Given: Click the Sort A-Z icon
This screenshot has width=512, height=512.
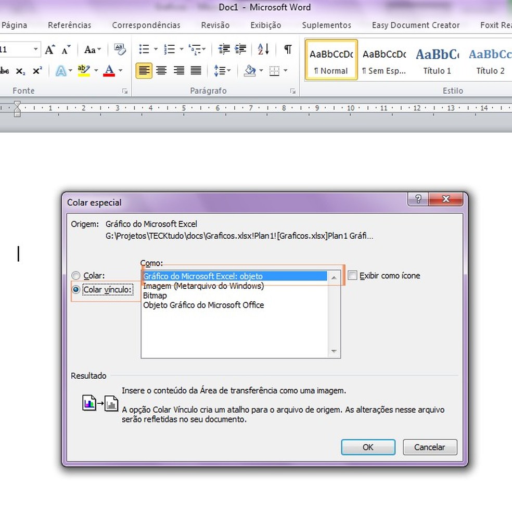Looking at the screenshot, I should [264, 49].
